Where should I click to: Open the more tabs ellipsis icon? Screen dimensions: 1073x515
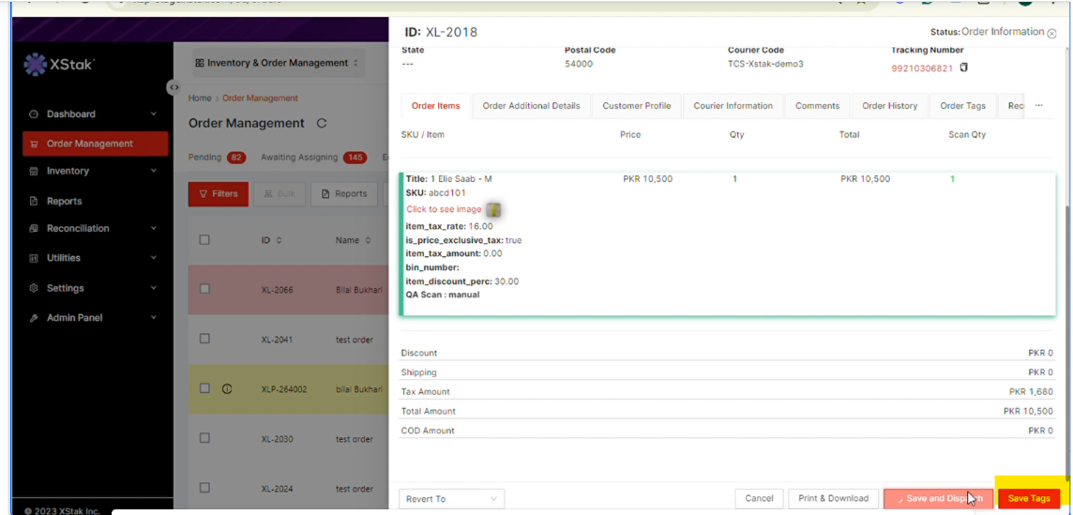(x=1038, y=106)
